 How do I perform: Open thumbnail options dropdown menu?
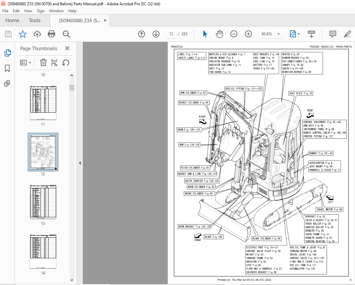point(26,62)
